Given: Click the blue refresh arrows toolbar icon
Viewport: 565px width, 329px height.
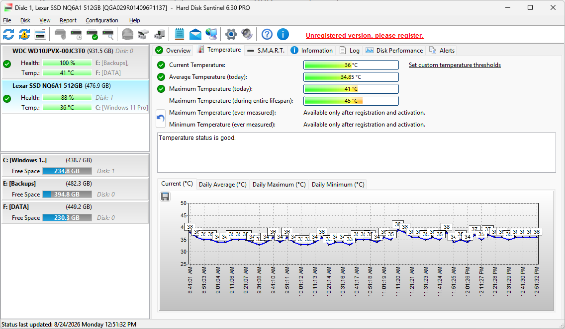Looking at the screenshot, I should tap(8, 35).
